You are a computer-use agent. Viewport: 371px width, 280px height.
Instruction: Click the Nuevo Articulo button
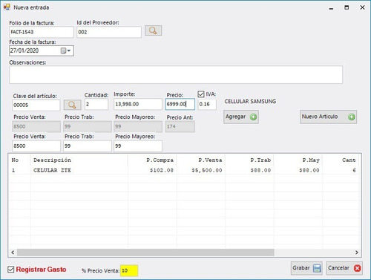click(328, 117)
